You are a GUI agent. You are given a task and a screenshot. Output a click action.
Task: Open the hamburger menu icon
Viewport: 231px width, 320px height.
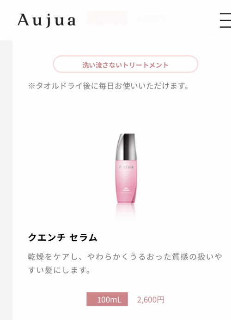(x=225, y=20)
